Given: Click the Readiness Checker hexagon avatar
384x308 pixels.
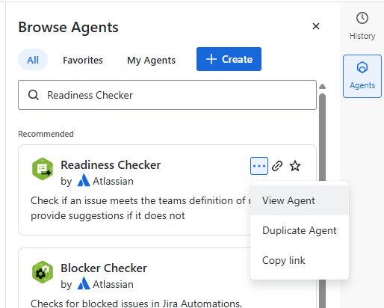Looking at the screenshot, I should (x=43, y=169).
